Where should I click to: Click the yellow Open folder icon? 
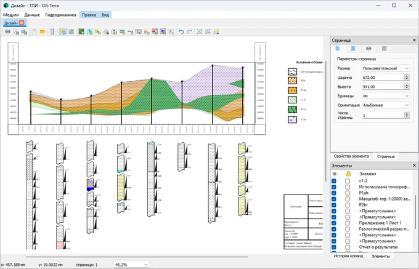coord(43,31)
